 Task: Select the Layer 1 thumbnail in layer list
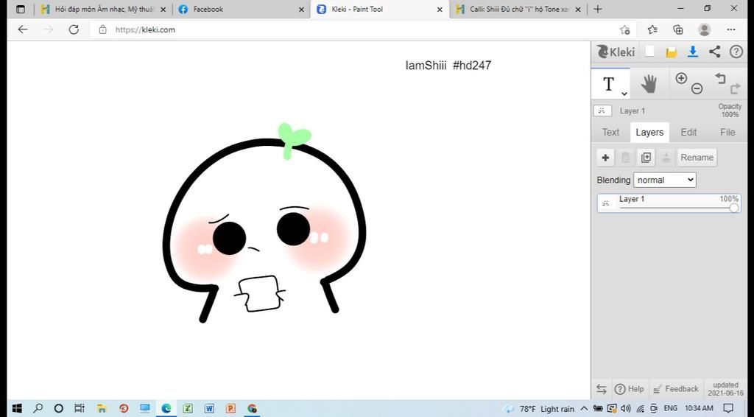pyautogui.click(x=606, y=203)
